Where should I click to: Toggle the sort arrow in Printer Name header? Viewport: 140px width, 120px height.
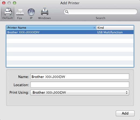94,28
